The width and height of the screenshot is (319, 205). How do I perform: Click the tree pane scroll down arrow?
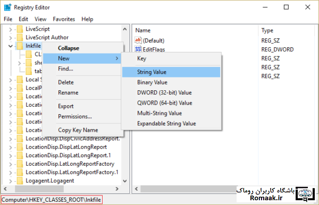pos(125,181)
